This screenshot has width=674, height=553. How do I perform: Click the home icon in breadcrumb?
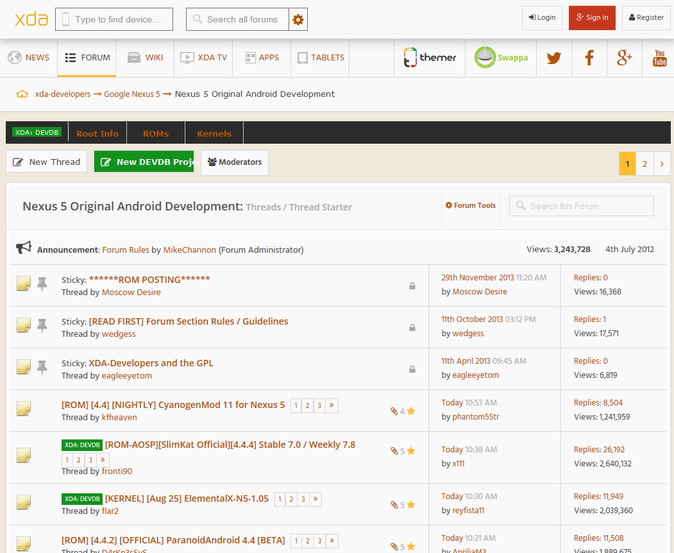tap(22, 94)
